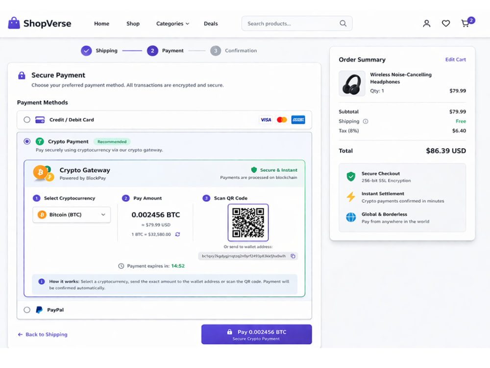Click the payment QR code
The image size is (490, 368).
pos(248,222)
